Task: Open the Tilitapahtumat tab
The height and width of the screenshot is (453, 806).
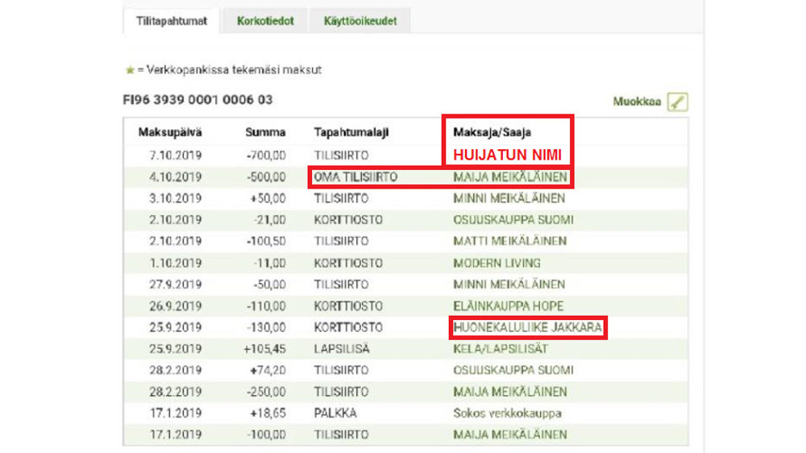Action: click(x=171, y=21)
